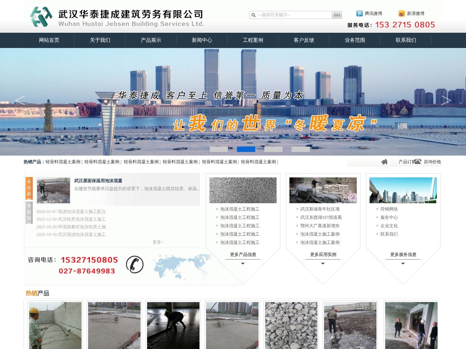The image size is (466, 349).
Task: Open the Sina Weibo icon link
Action: click(x=402, y=13)
